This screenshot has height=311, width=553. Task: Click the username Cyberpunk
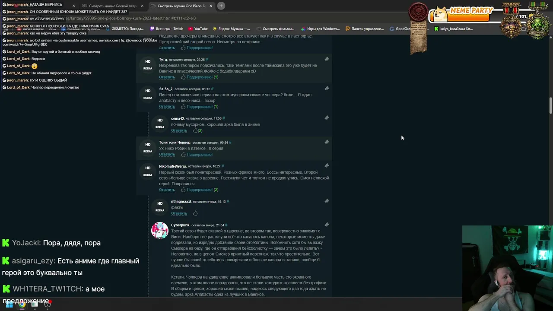point(180,225)
